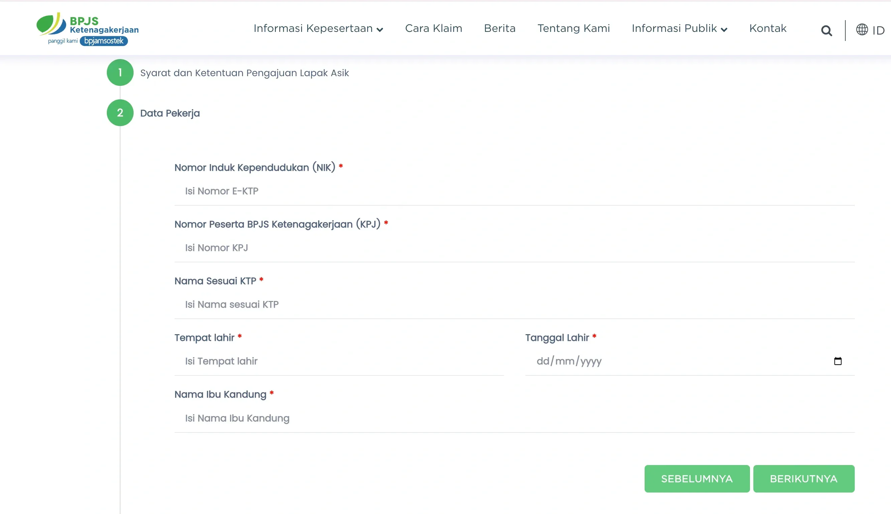Open the Kontak page
The height and width of the screenshot is (514, 891).
click(x=768, y=28)
